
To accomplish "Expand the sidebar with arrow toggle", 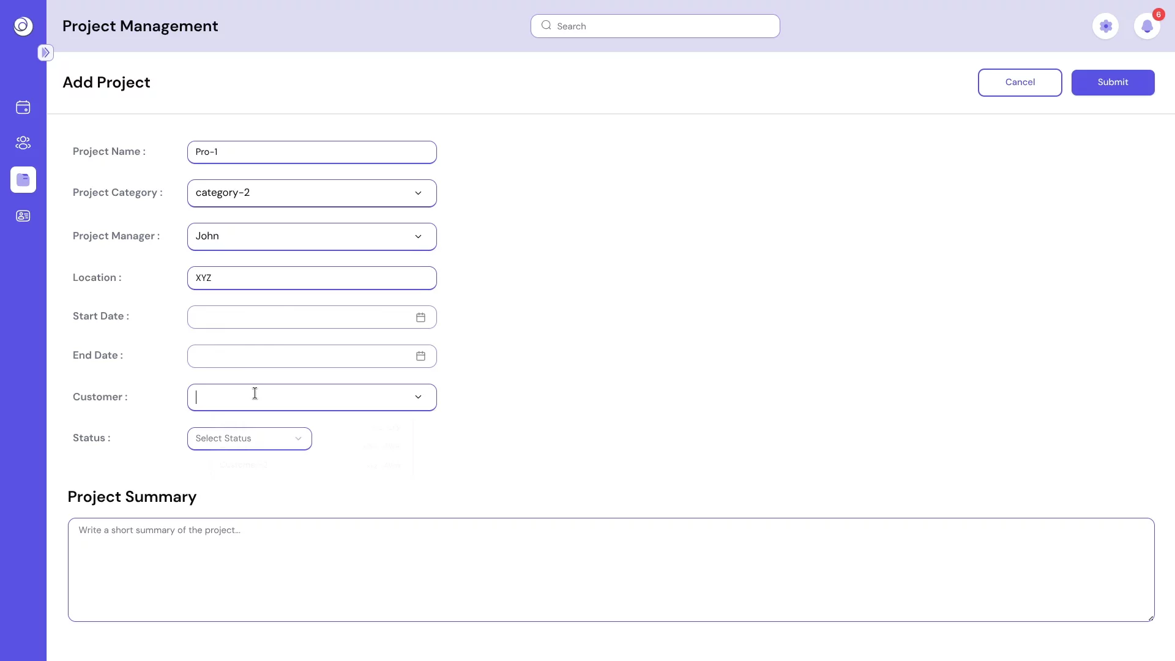I will point(45,53).
